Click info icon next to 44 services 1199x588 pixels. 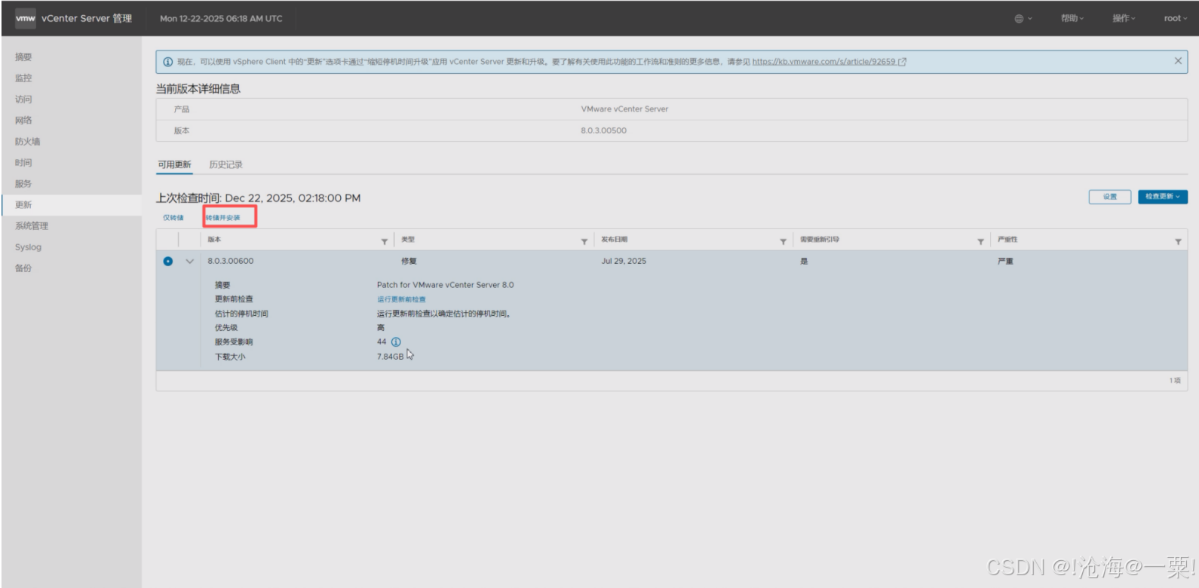click(x=396, y=341)
